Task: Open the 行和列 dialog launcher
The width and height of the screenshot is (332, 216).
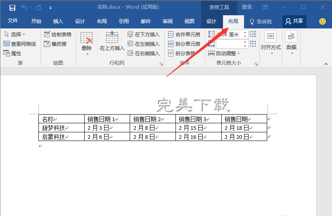Action: [161, 64]
